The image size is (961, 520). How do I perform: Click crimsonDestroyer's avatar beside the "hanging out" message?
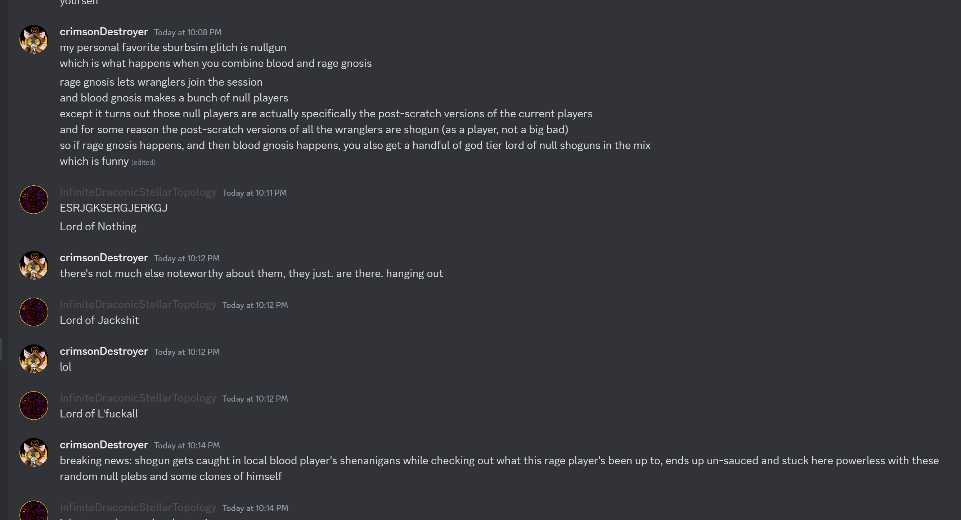tap(33, 266)
